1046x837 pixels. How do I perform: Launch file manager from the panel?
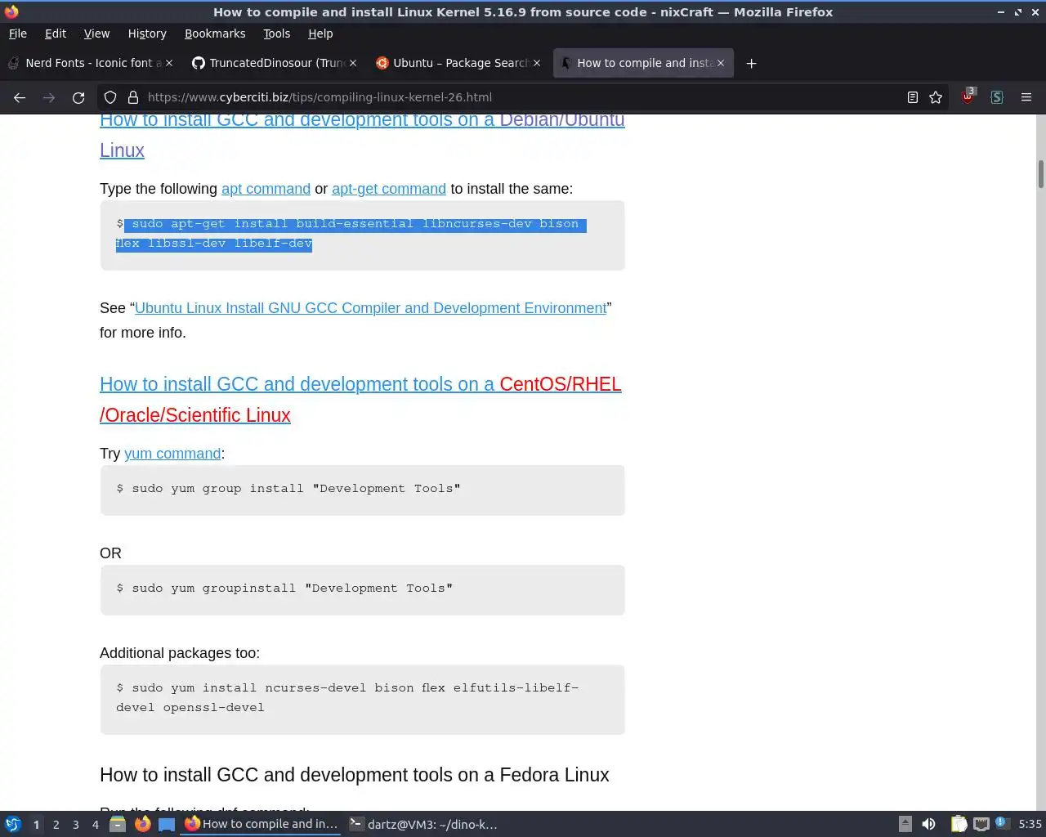(118, 824)
